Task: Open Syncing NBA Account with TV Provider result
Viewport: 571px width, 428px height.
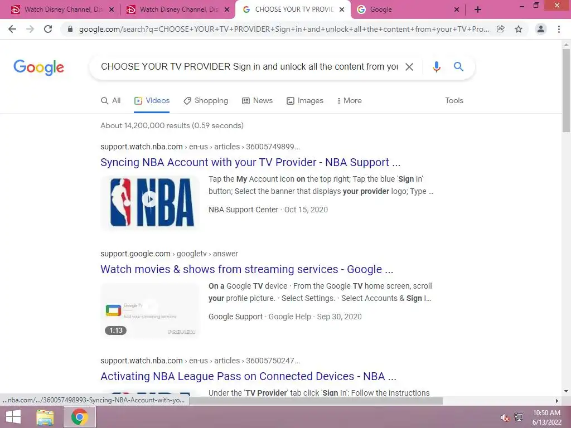Action: [x=250, y=162]
